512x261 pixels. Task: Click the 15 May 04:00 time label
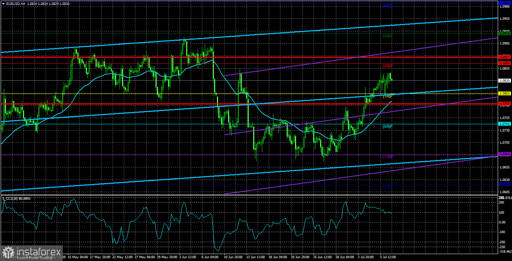point(78,257)
